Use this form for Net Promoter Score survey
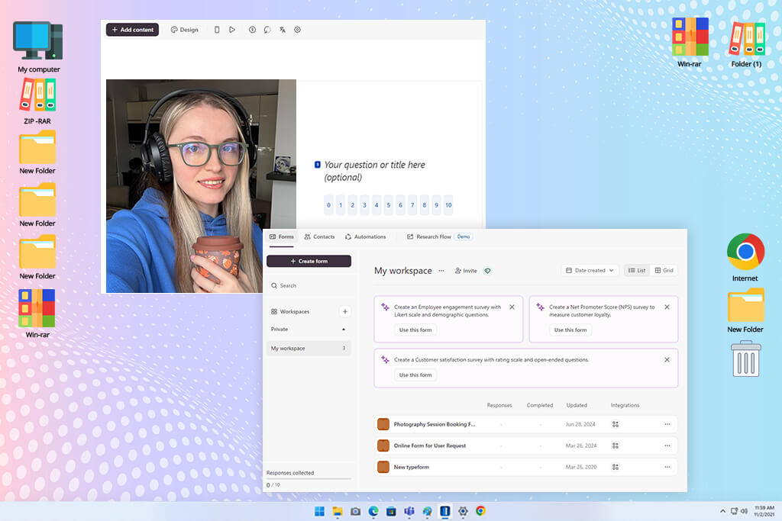The height and width of the screenshot is (521, 782). click(x=570, y=330)
